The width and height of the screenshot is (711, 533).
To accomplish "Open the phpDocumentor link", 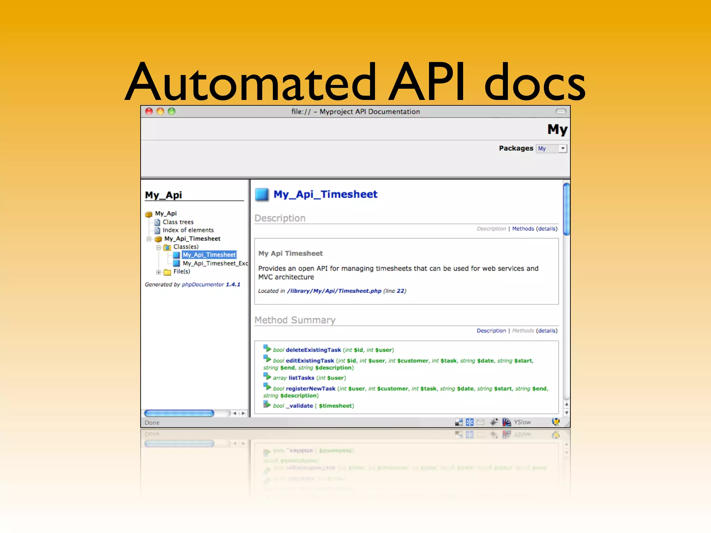I will click(x=203, y=285).
